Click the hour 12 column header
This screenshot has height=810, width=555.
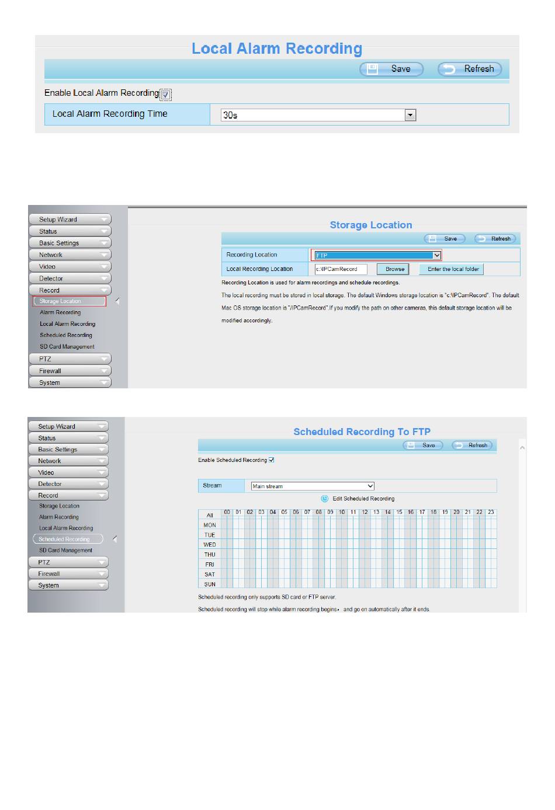[x=365, y=512]
